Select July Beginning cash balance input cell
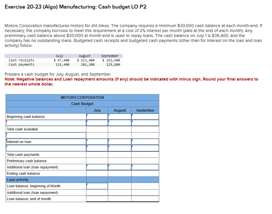This screenshot has width=272, height=214. tap(97, 117)
